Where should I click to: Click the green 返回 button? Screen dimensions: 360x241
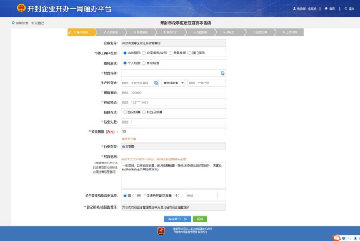click(200, 219)
